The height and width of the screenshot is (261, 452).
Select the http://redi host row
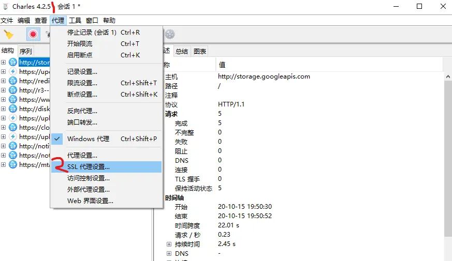pyautogui.click(x=34, y=81)
